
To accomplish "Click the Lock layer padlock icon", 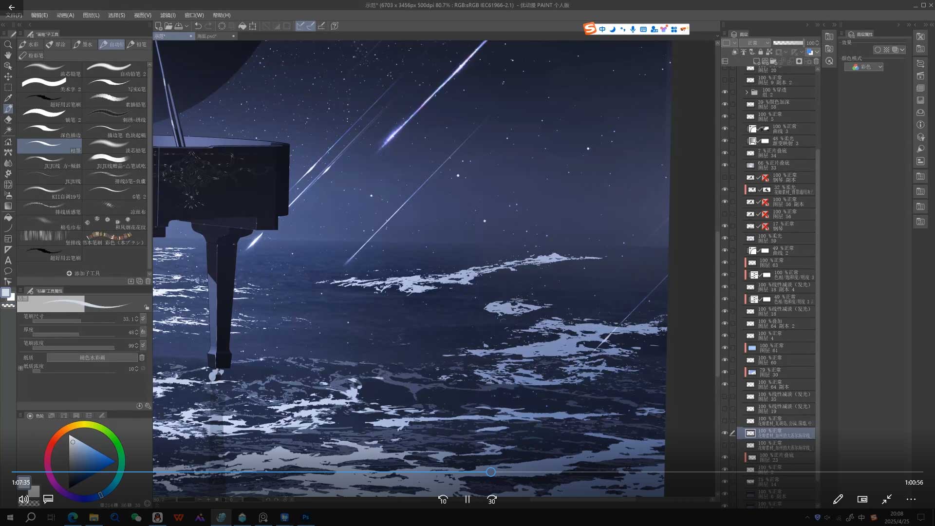I will (760, 52).
